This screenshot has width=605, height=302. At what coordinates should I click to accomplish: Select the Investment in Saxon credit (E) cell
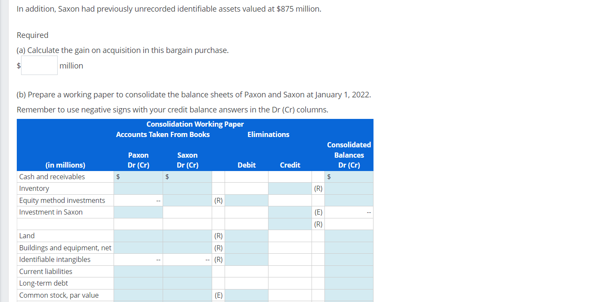(x=290, y=212)
